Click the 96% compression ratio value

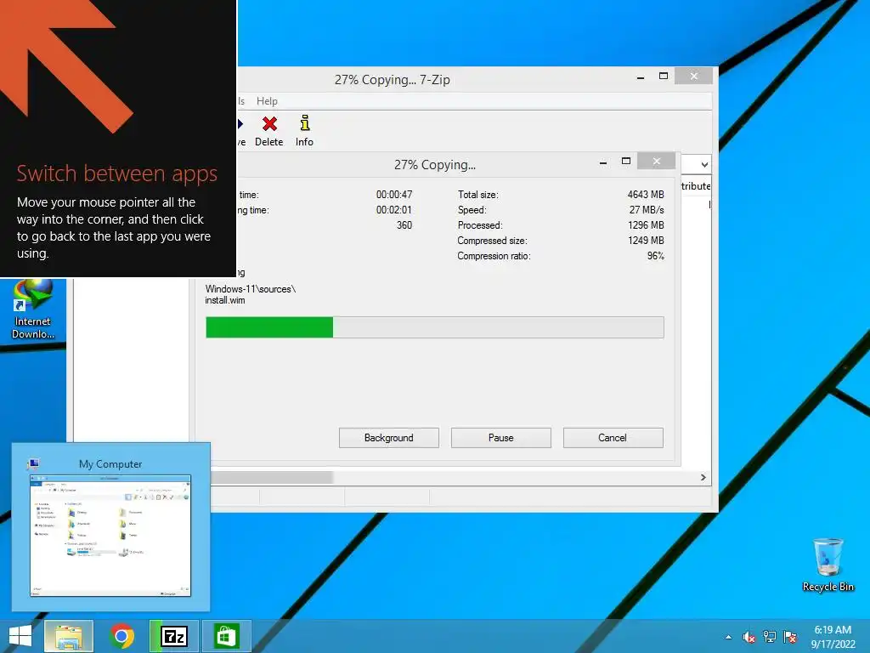(x=656, y=256)
